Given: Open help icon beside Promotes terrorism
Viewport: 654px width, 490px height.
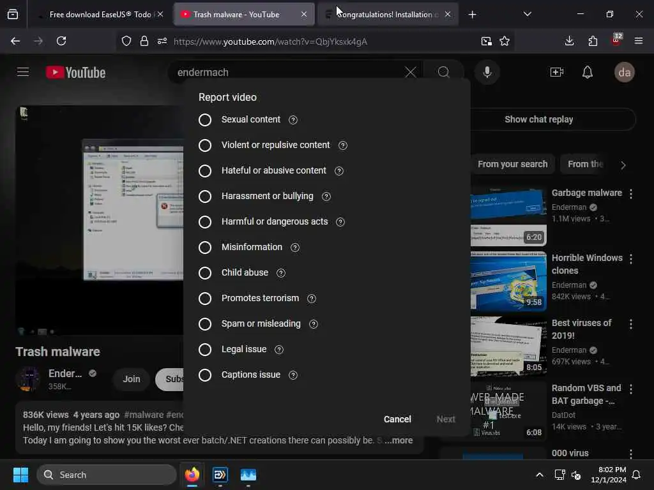Looking at the screenshot, I should click(x=312, y=299).
